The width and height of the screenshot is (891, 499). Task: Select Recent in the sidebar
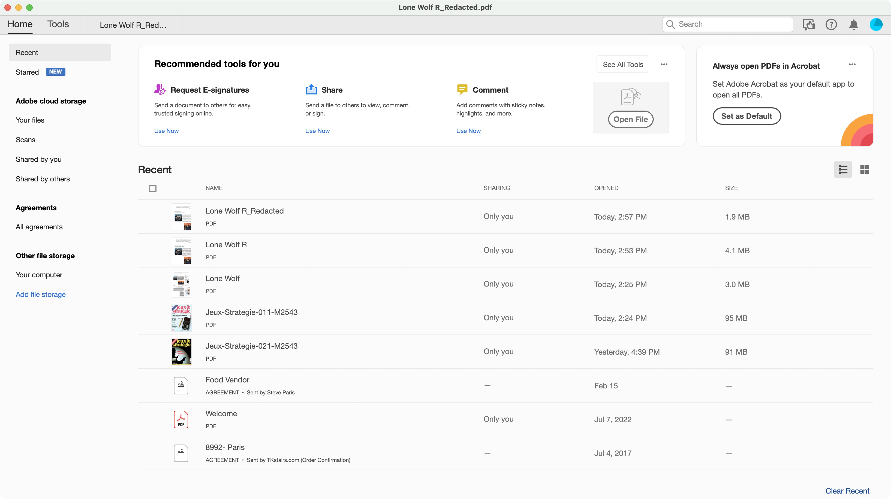click(x=60, y=53)
